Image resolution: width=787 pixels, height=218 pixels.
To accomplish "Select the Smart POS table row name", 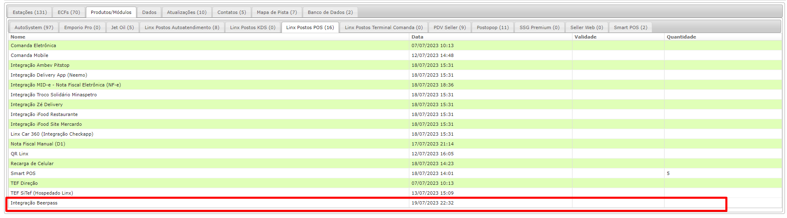I will click(23, 173).
